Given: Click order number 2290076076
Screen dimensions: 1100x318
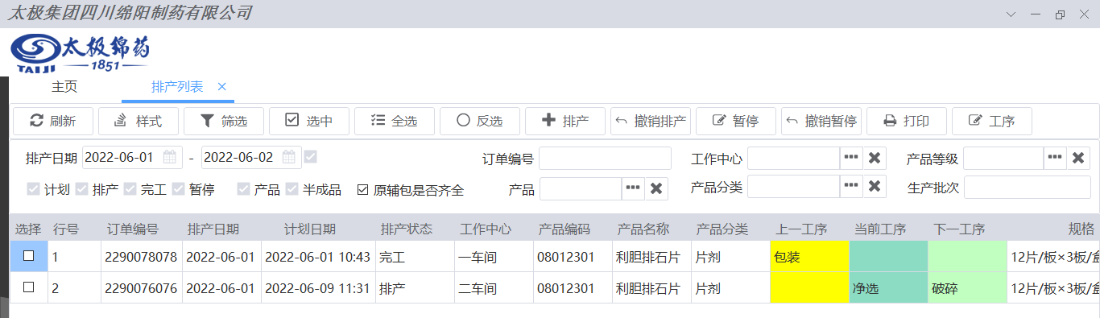Looking at the screenshot, I should click(x=140, y=288).
